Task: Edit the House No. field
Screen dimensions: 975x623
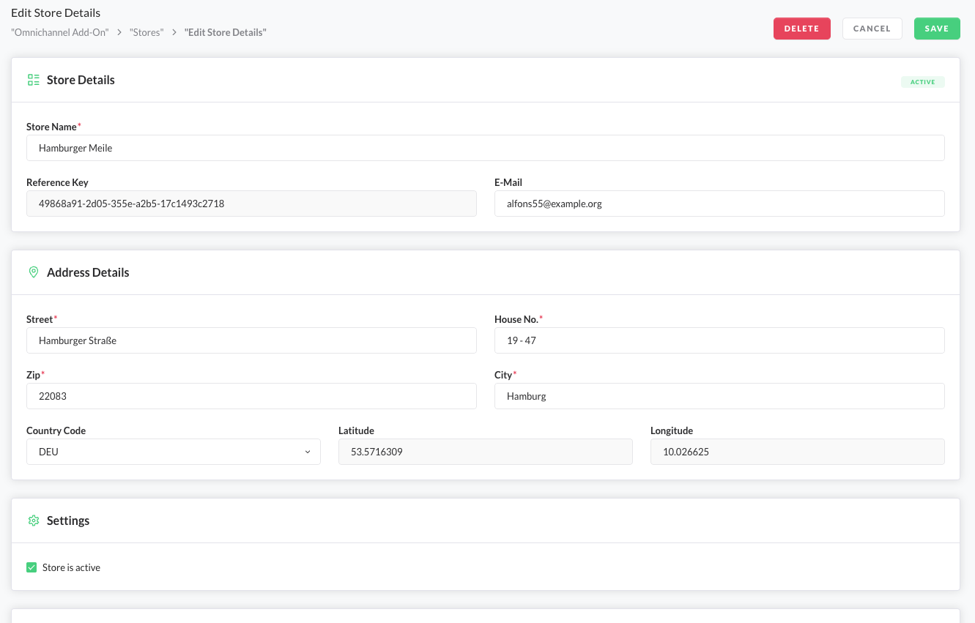Action: point(719,340)
